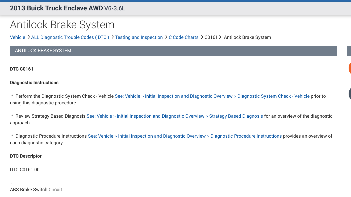
Task: Click the partially visible gray panel header at right
Action: [x=349, y=51]
